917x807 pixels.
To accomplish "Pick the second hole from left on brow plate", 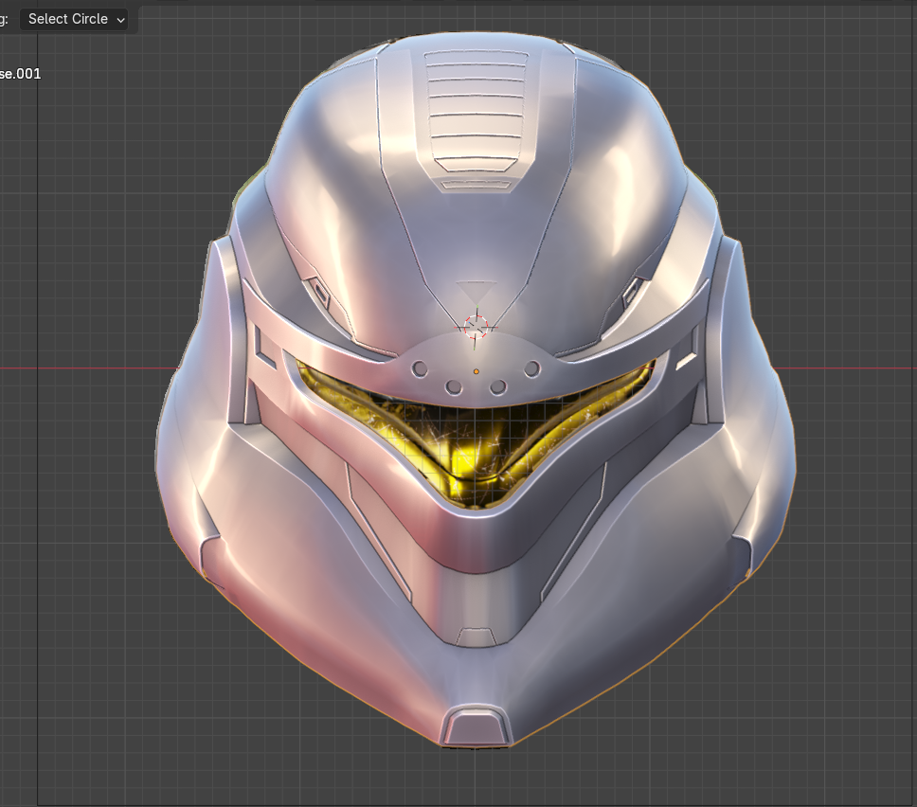I will (454, 386).
